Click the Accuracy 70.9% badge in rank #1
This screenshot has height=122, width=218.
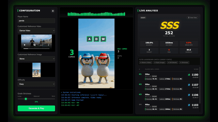[151, 79]
